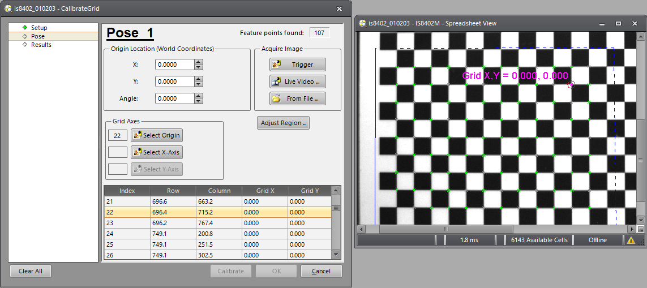Open the Results step in the tree

[41, 45]
